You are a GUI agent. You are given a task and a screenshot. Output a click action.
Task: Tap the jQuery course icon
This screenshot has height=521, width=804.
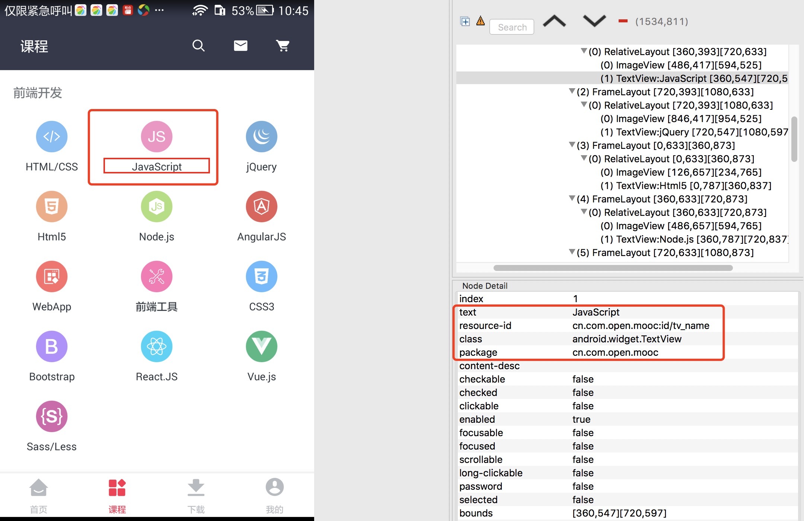[262, 137]
